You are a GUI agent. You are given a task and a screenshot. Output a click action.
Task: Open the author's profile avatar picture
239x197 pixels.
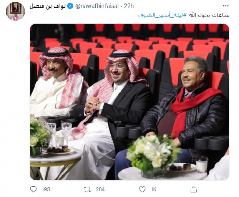click(15, 11)
